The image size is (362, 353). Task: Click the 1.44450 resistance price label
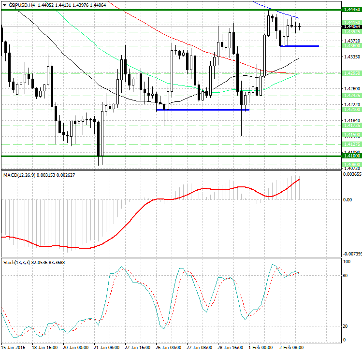tap(352, 10)
